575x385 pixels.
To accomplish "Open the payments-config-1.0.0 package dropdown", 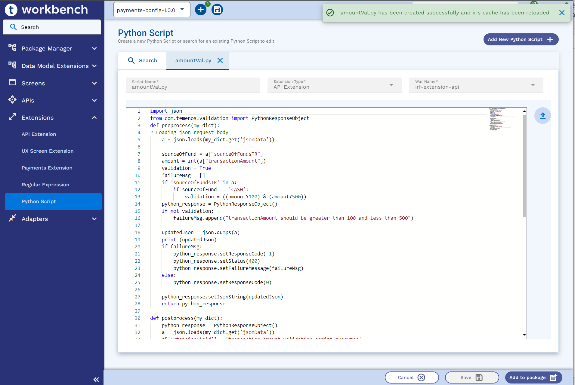I will point(152,10).
